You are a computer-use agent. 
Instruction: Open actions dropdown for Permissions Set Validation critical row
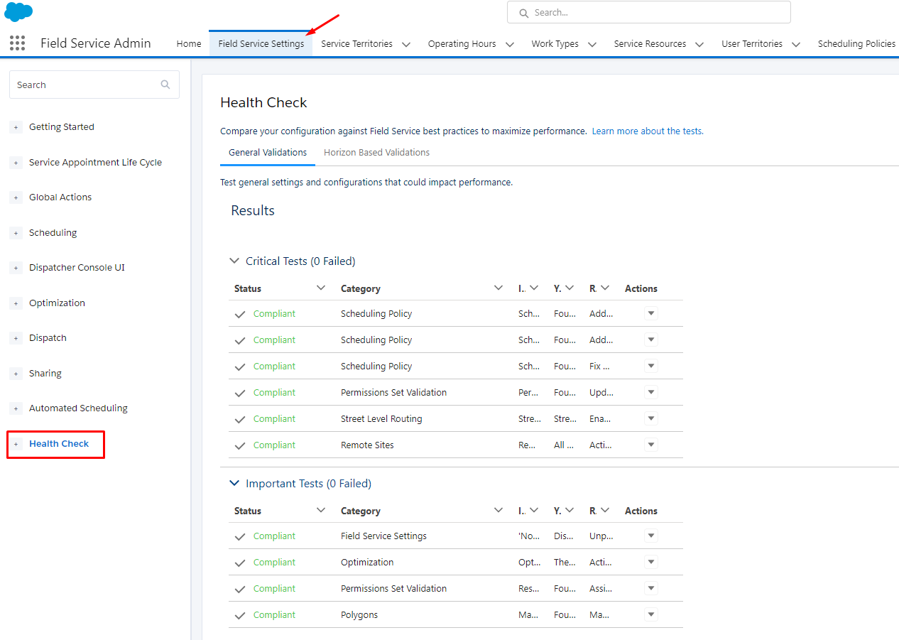(x=651, y=392)
